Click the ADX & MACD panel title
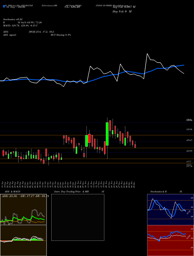The width and height of the screenshot is (194, 256). click(x=12, y=192)
